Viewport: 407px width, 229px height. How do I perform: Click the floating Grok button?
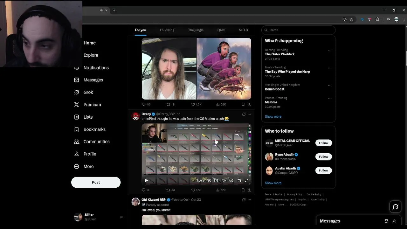click(396, 207)
